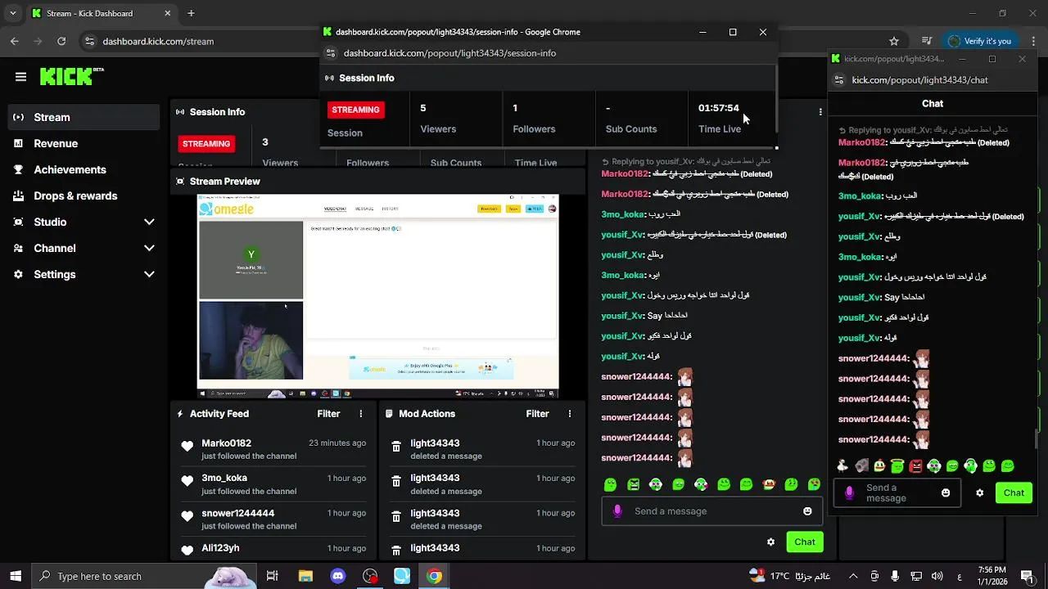
Task: Open File Explorer from the taskbar
Action: [x=305, y=576]
